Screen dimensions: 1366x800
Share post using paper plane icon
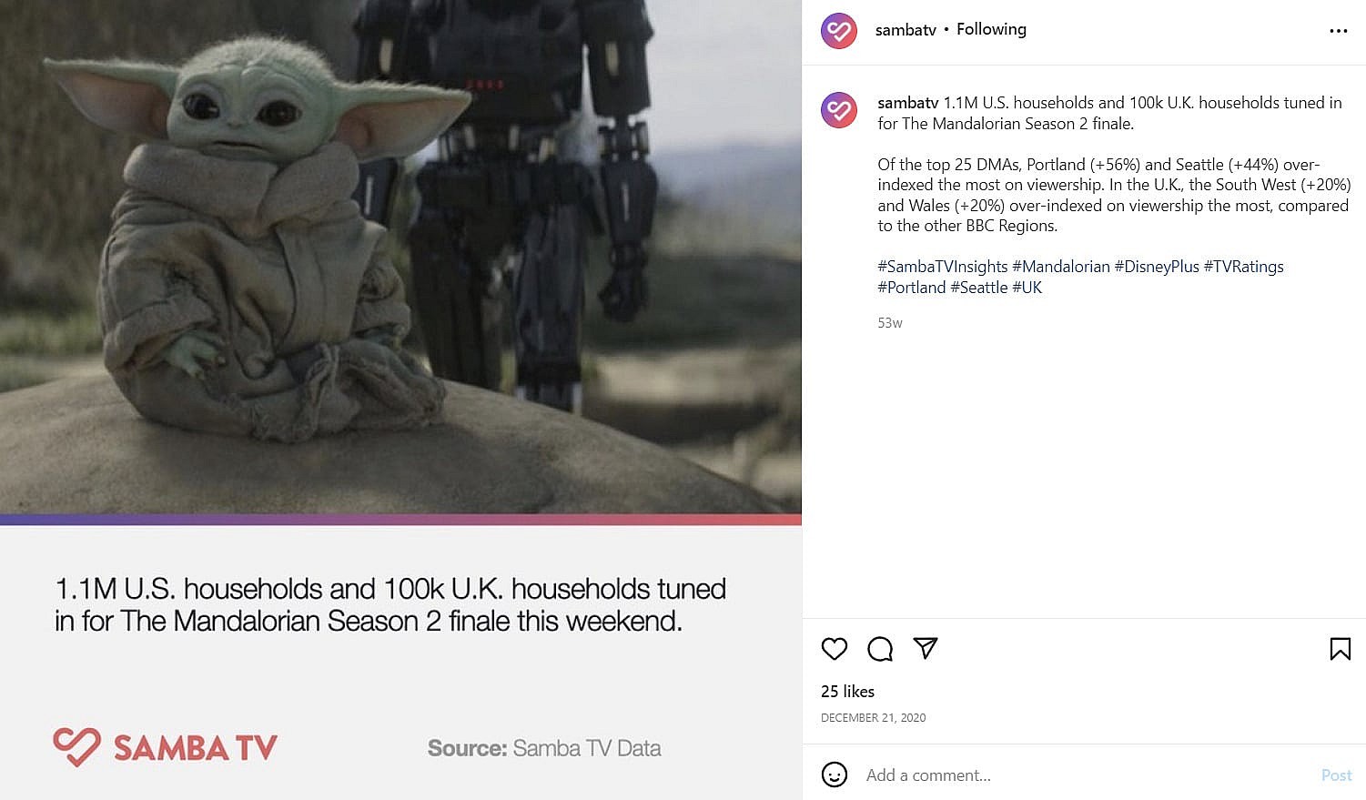[x=926, y=648]
